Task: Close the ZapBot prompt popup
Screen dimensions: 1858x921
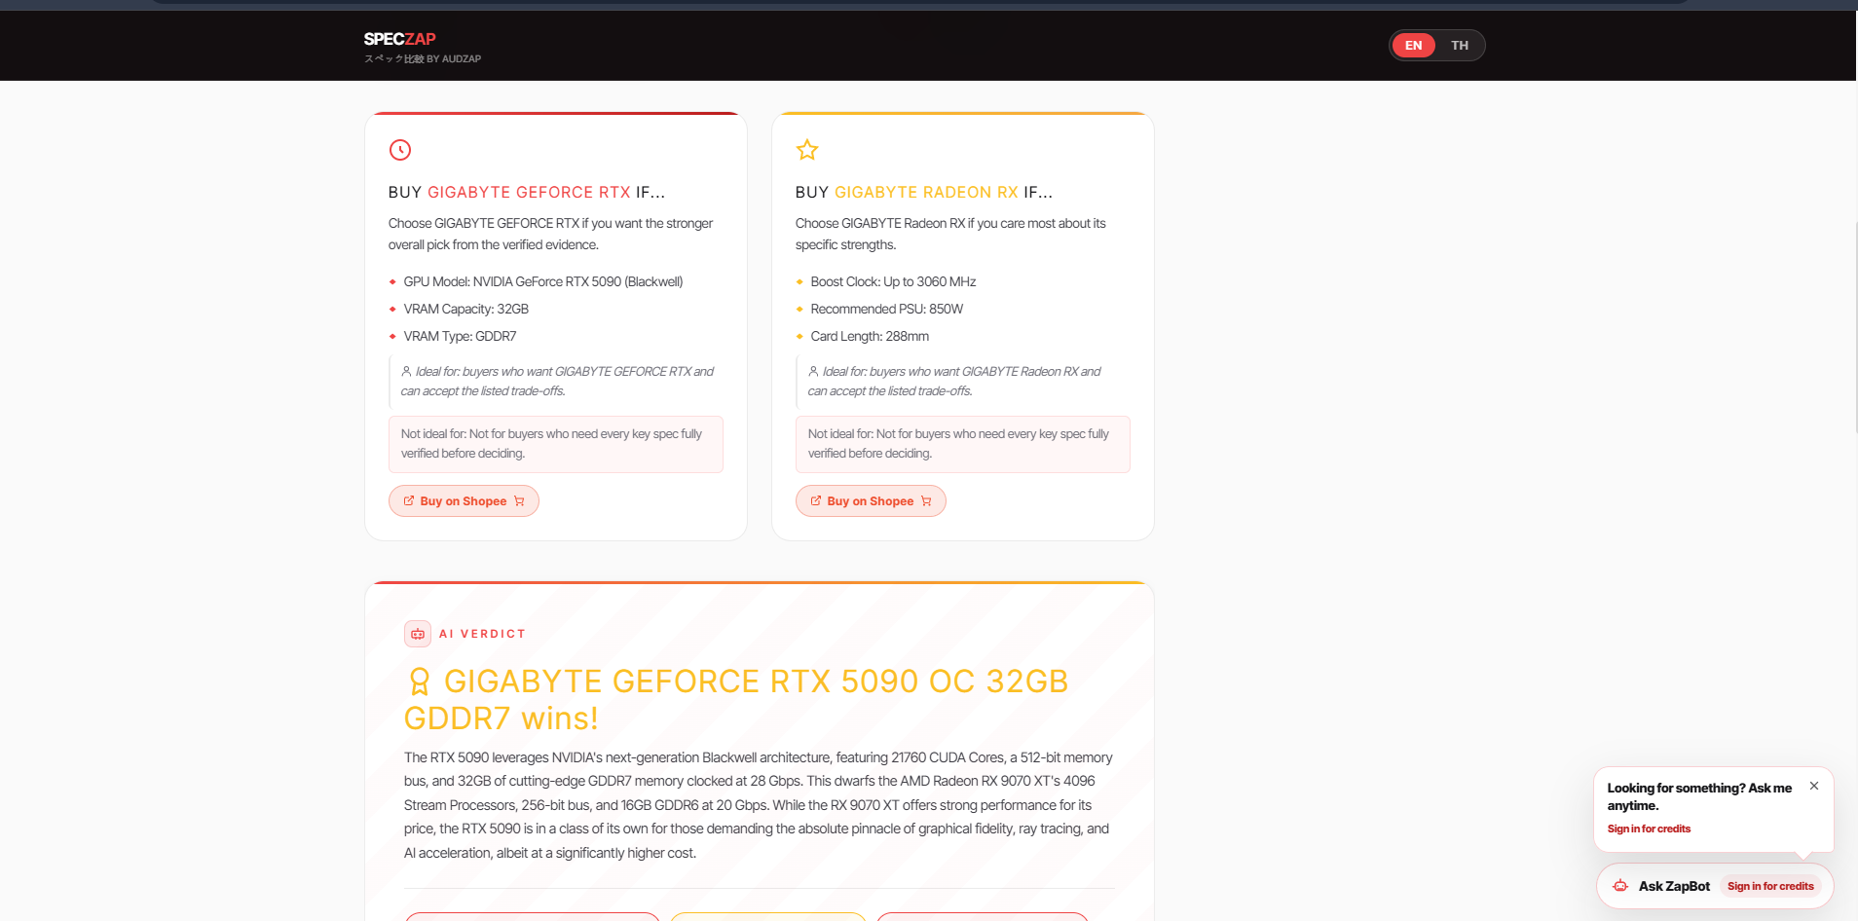Action: (x=1814, y=786)
